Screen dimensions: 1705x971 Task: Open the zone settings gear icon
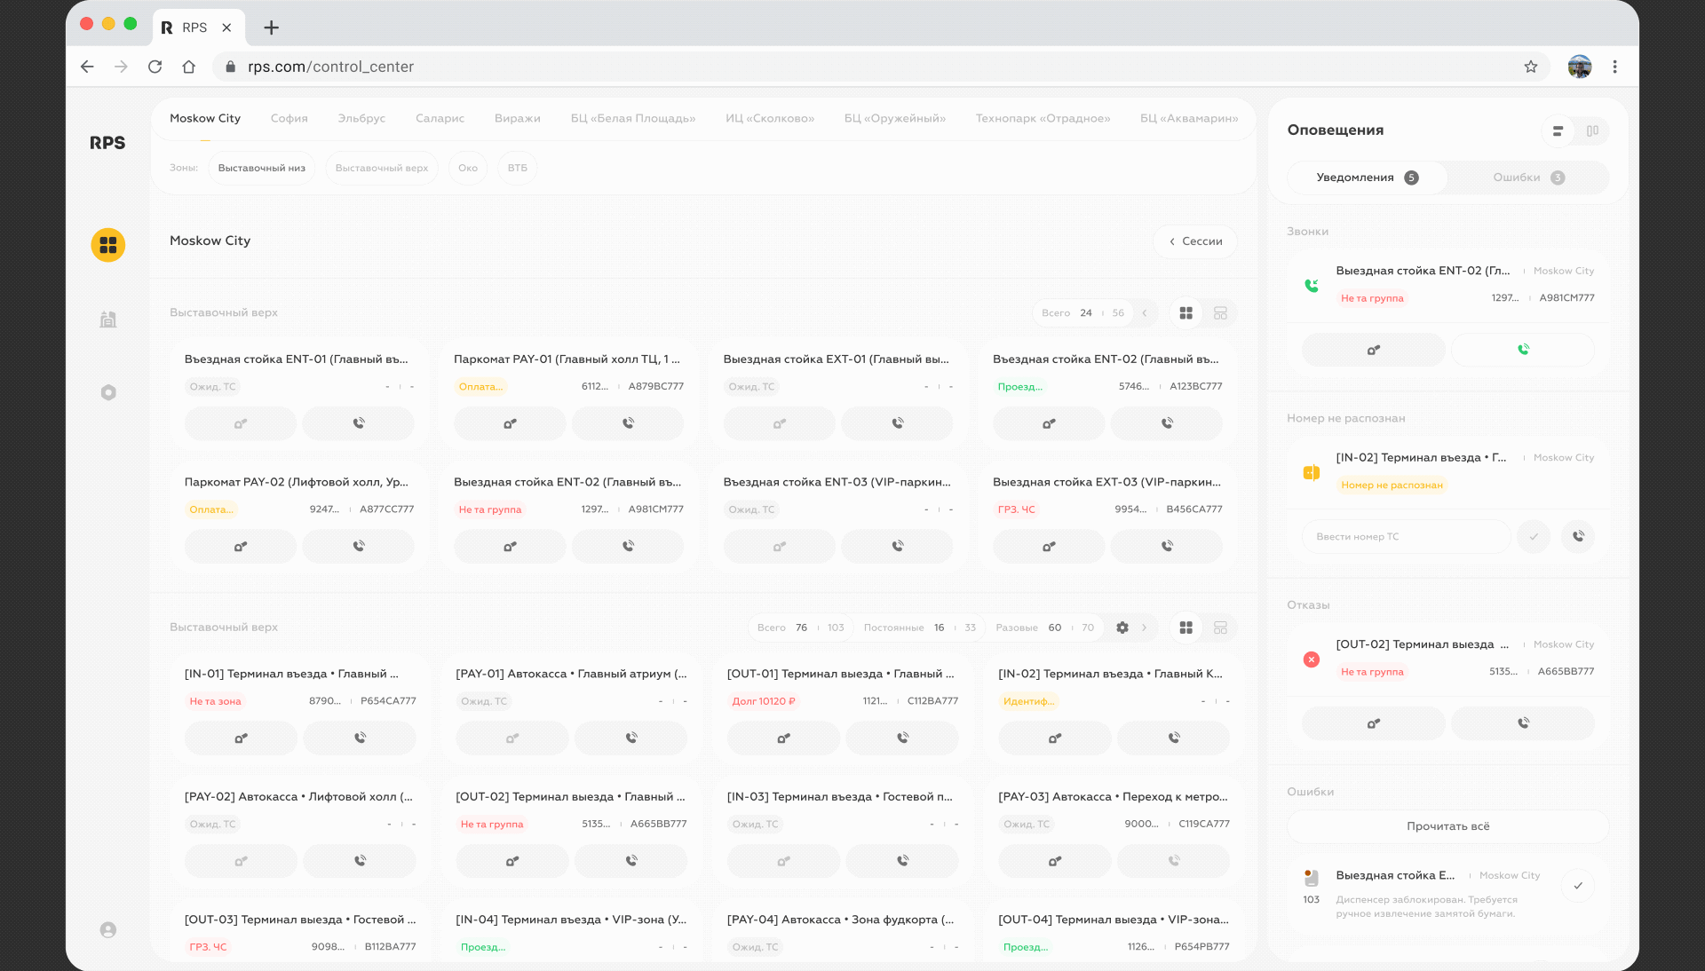(x=1122, y=628)
